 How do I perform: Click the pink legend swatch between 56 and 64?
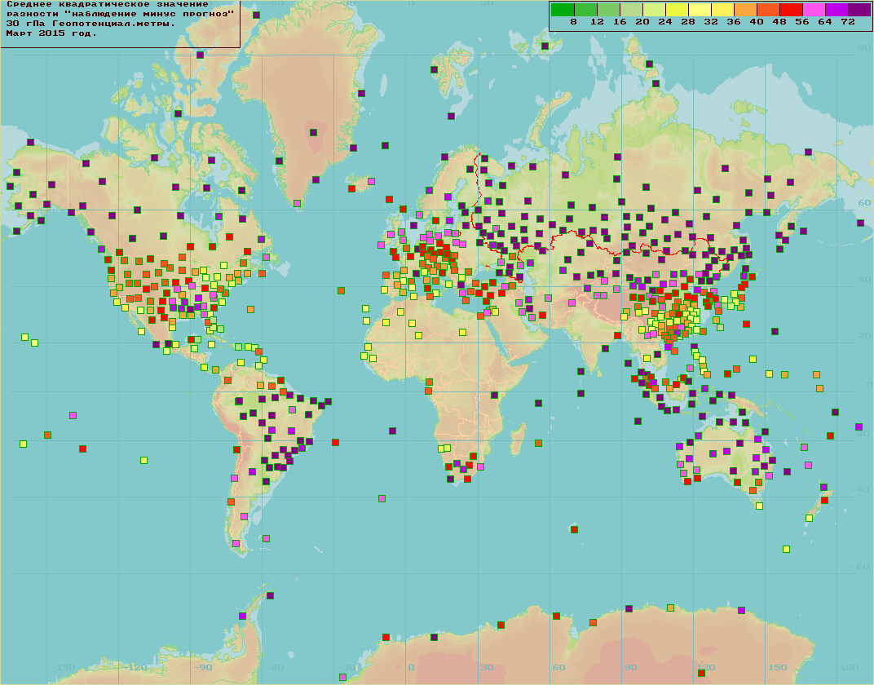pos(814,9)
